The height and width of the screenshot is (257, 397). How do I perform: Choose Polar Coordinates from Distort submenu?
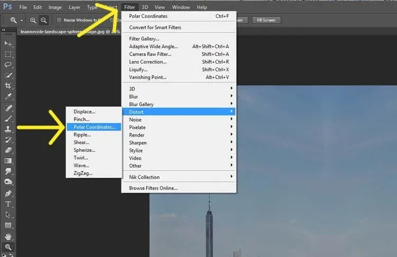tap(94, 127)
